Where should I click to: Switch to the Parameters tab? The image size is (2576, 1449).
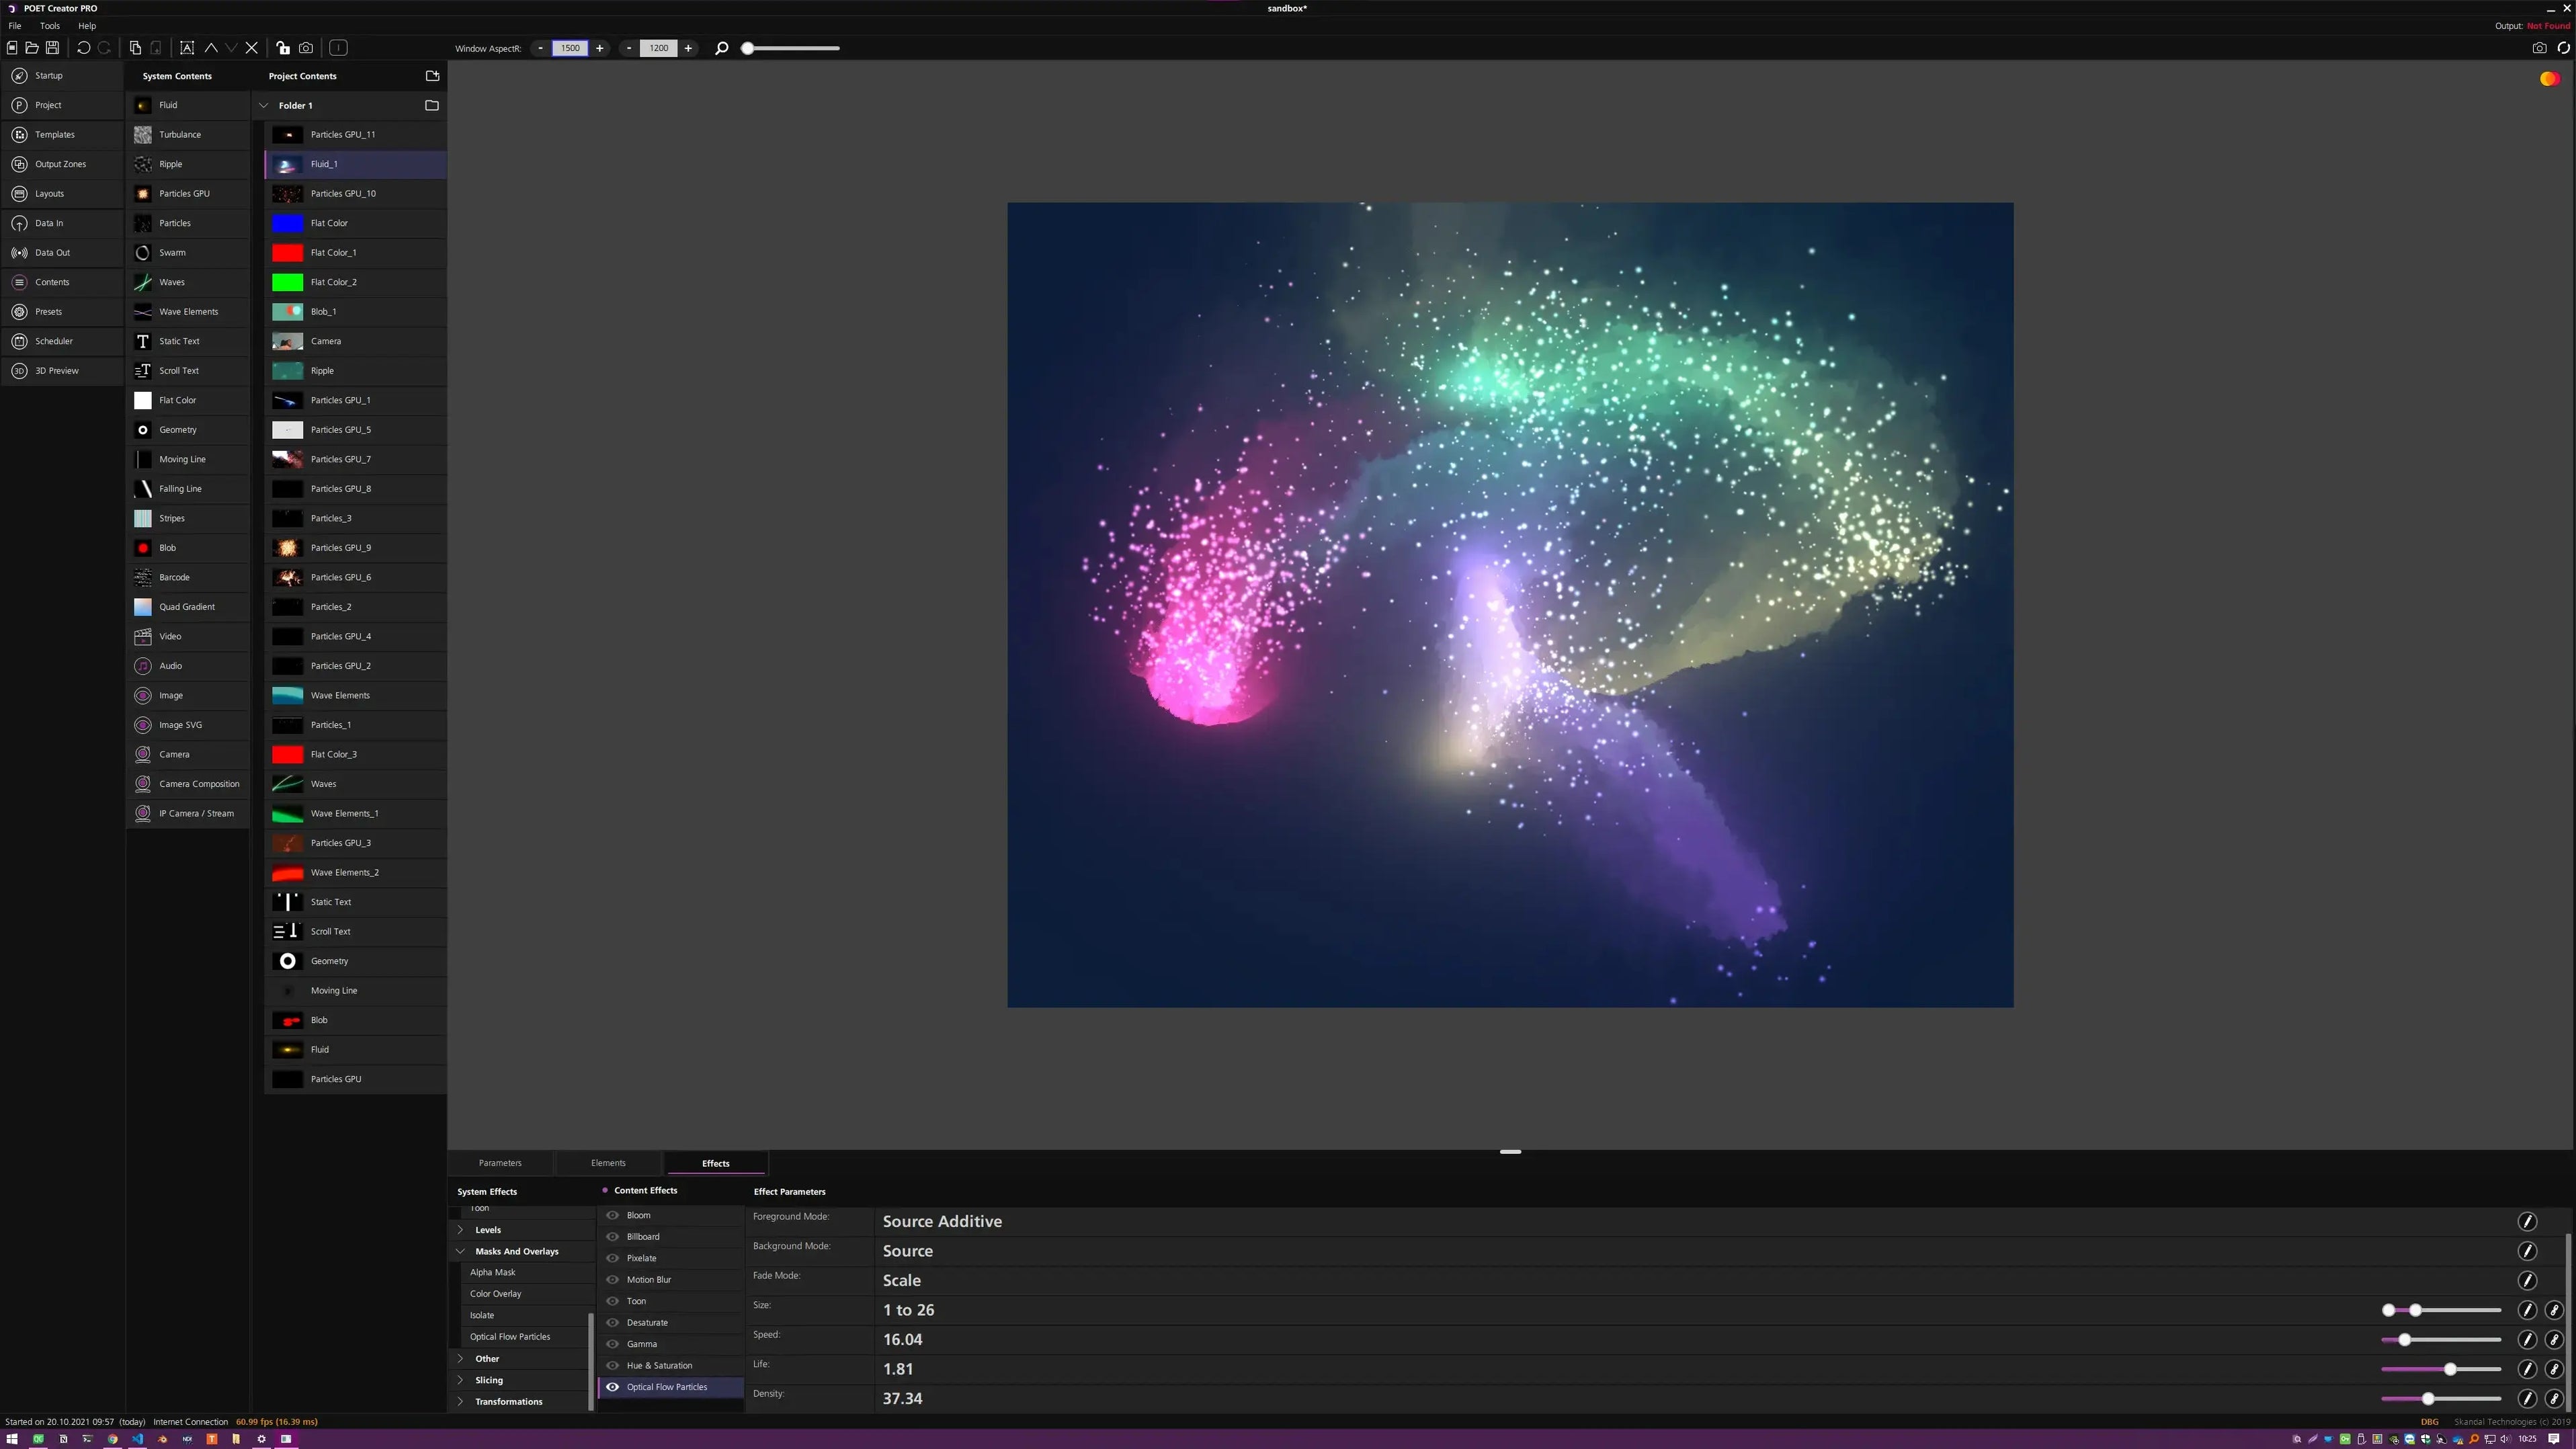pyautogui.click(x=500, y=1163)
